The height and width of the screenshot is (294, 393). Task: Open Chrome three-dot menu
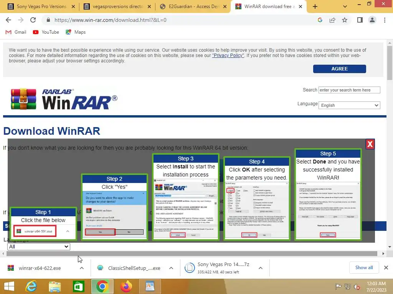385,20
